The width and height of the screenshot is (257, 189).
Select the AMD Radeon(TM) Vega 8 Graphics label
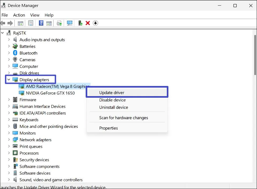(x=58, y=86)
